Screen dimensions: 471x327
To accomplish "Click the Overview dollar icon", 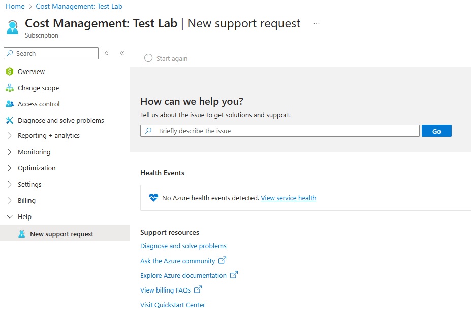I will [9, 71].
